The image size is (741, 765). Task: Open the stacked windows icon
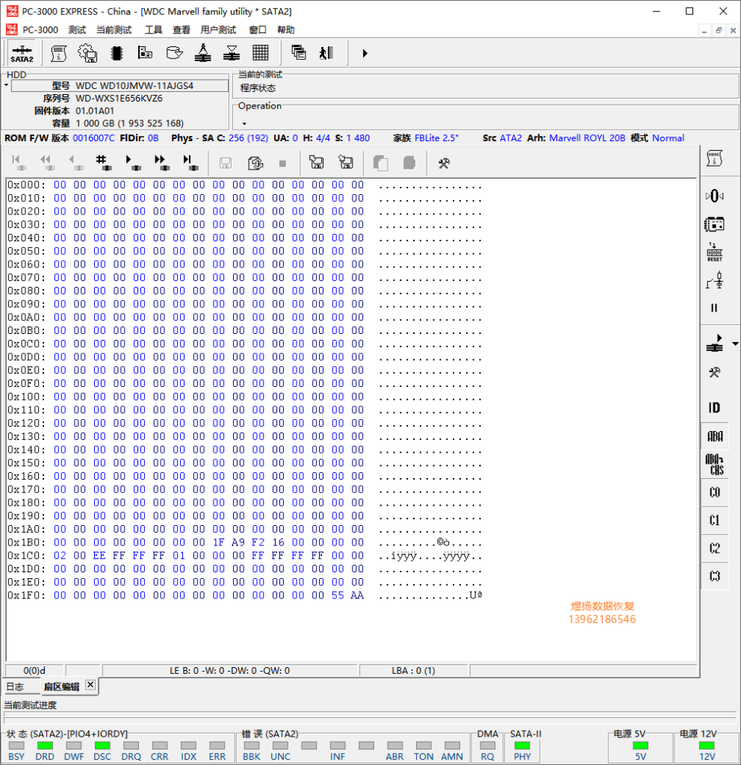(299, 53)
